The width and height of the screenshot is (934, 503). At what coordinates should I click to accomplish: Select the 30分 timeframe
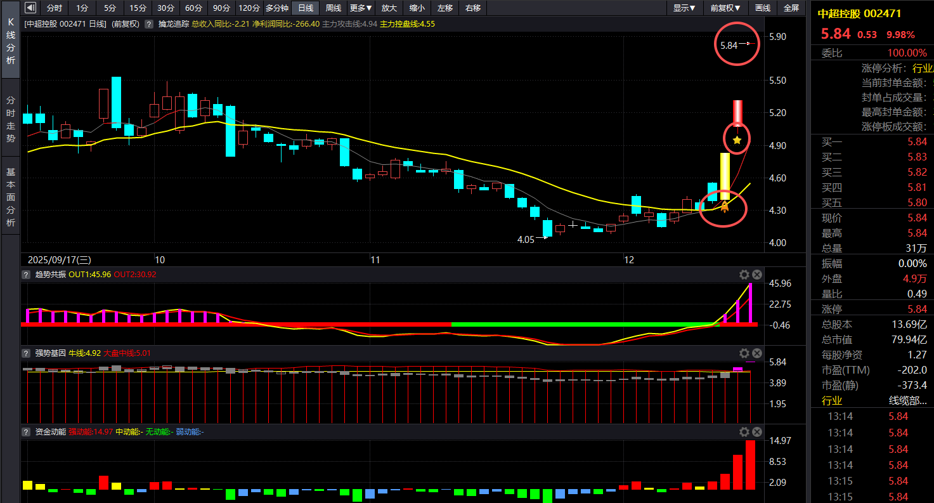click(x=165, y=8)
